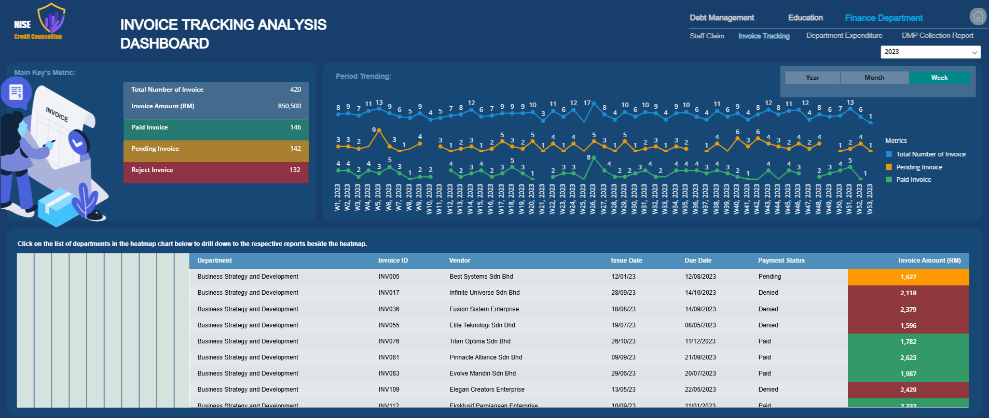Open the 2023 year dropdown
This screenshot has width=989, height=418.
coord(930,52)
